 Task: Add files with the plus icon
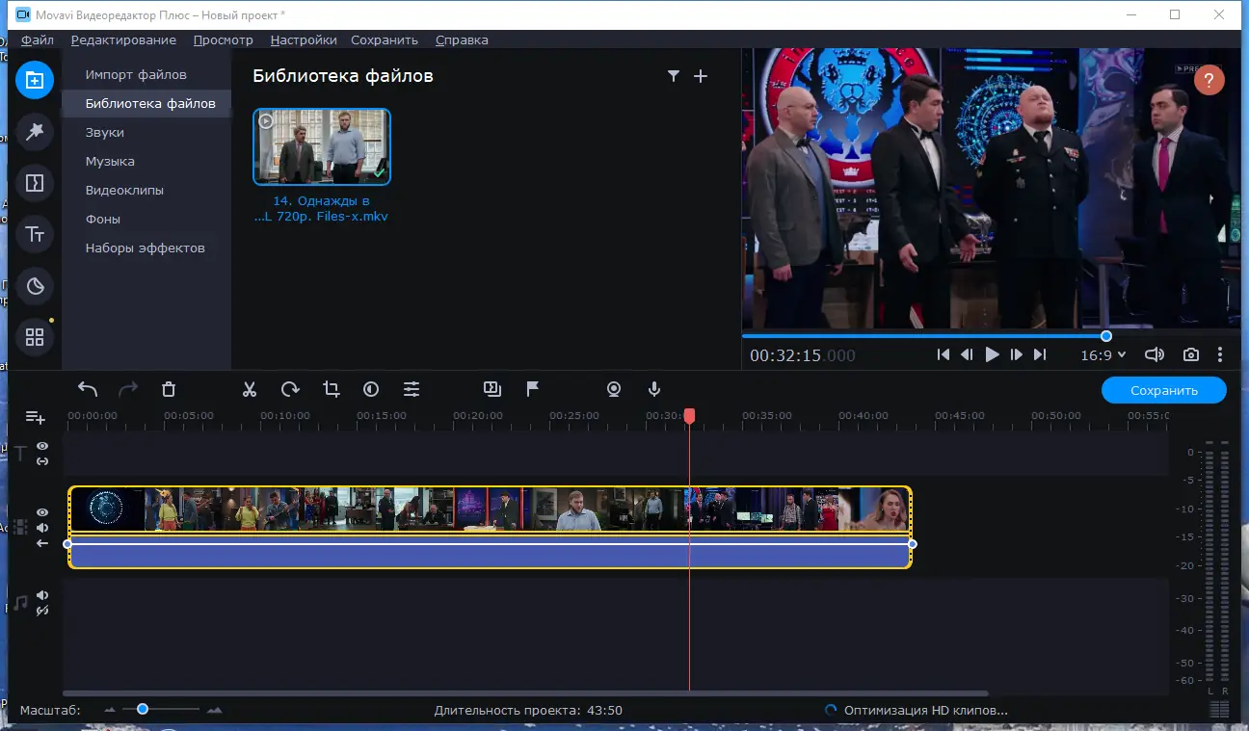(x=701, y=76)
